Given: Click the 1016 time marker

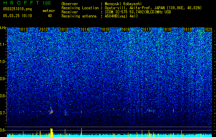Looking at the screenshot, I should pos(126,29).
